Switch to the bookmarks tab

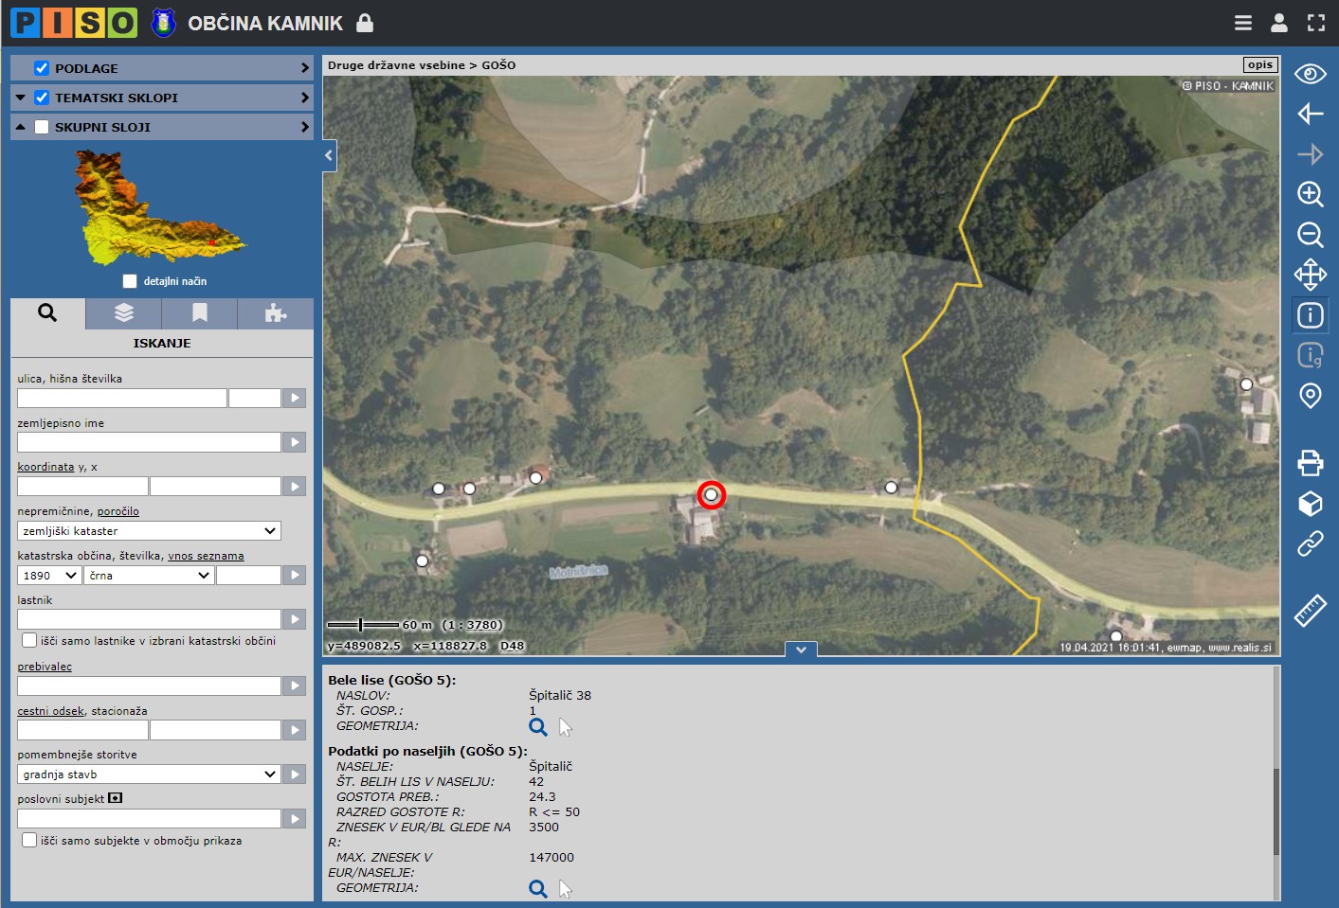point(199,313)
